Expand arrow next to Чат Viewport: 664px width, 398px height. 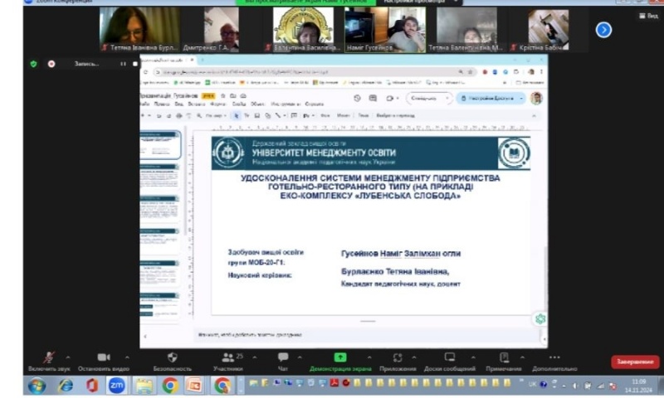coord(300,357)
